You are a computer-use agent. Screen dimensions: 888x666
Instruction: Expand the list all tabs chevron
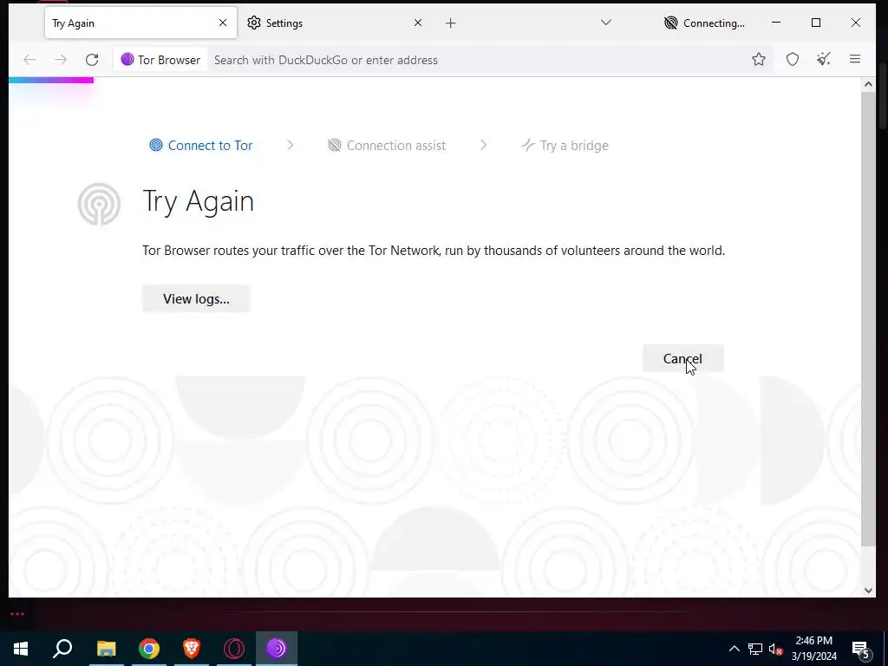point(606,23)
